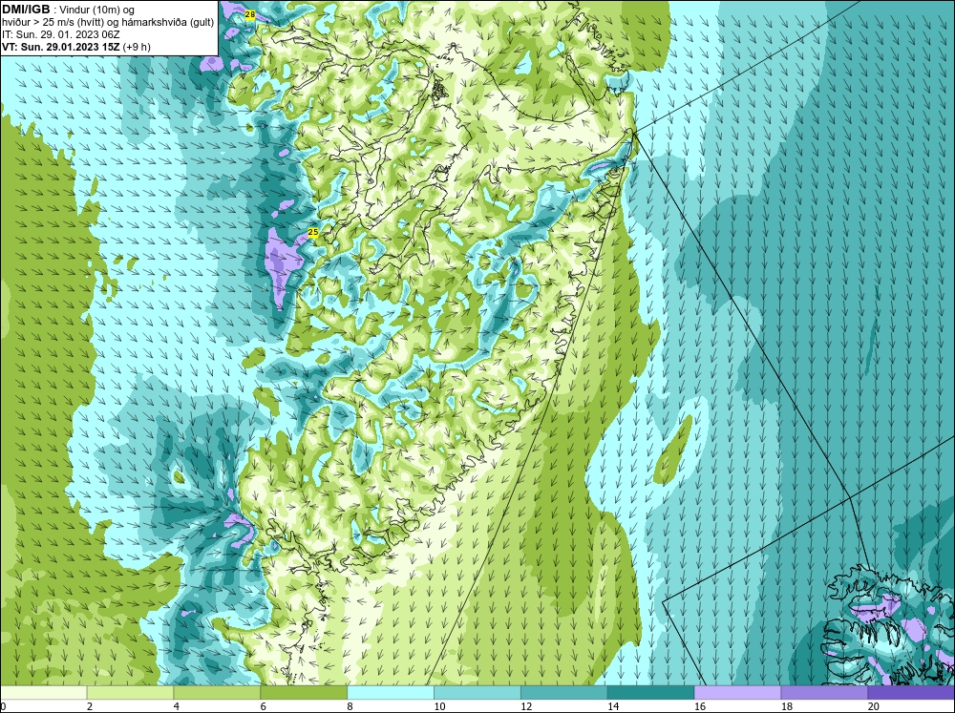Click the legend scale value "10"
The image size is (955, 713).
pyautogui.click(x=439, y=706)
